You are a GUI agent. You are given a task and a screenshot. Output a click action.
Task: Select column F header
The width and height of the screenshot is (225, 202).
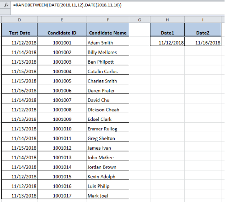(x=108, y=20)
